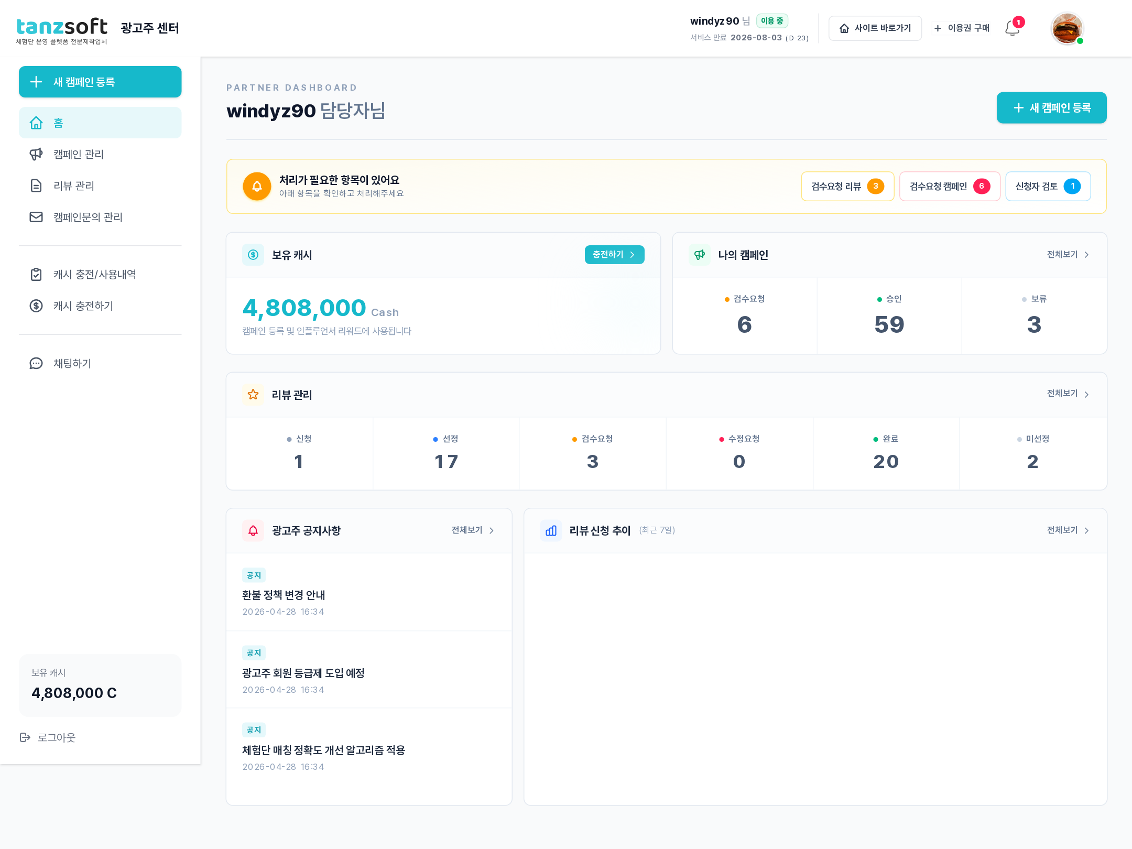Go to 캠페인문의 관리 menu
The width and height of the screenshot is (1132, 849).
coord(100,217)
